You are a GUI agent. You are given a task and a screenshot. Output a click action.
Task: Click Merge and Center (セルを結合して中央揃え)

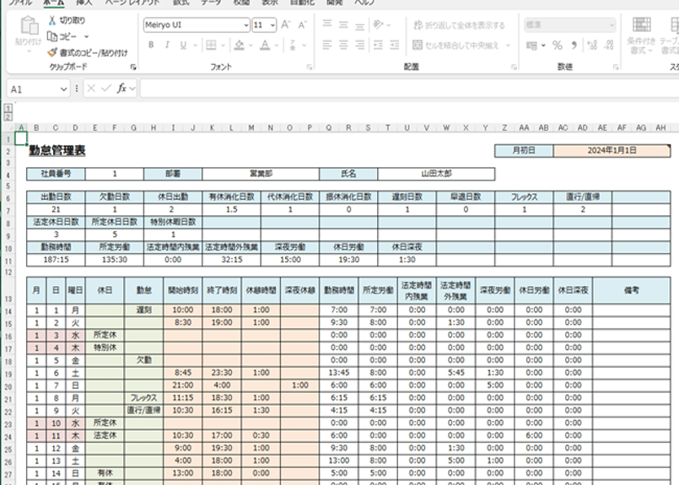point(460,46)
